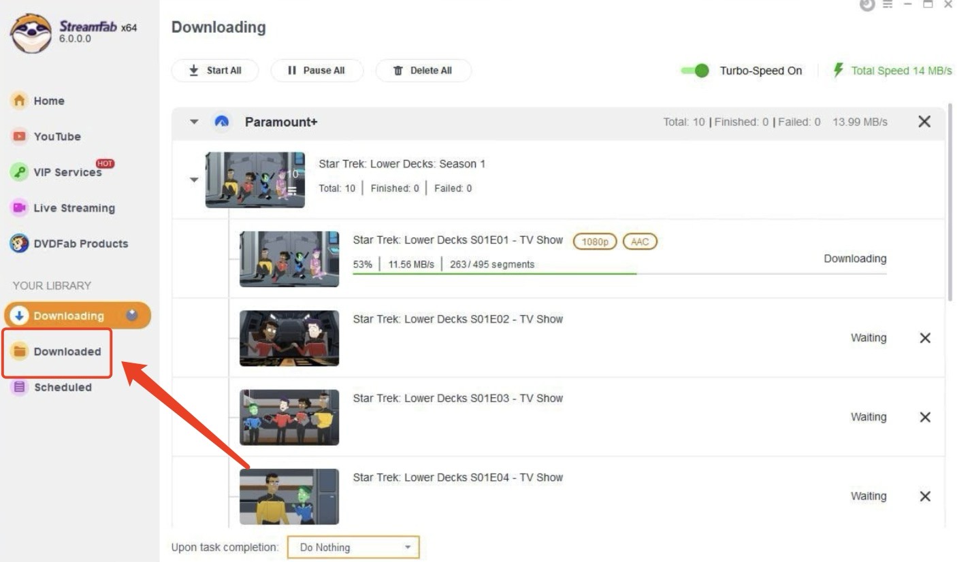This screenshot has height=562, width=957.
Task: Click the 'Total Speed 14 MB/s' text
Action: (901, 71)
